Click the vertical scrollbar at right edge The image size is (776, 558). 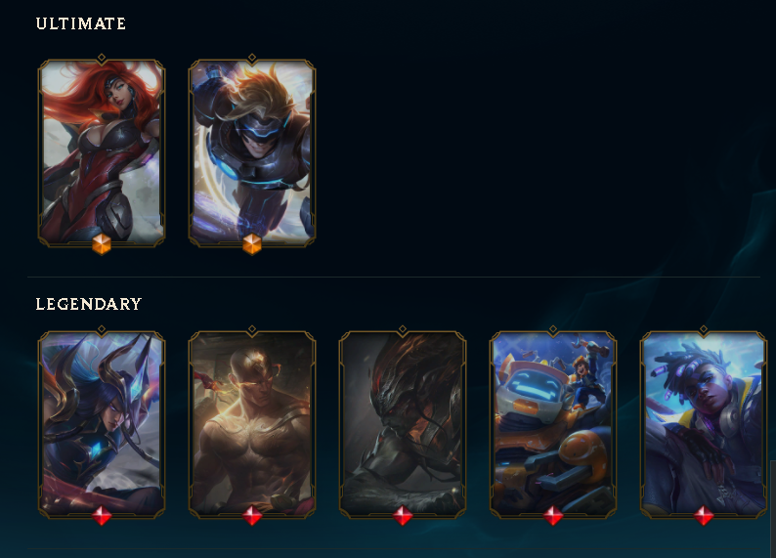tap(773, 508)
